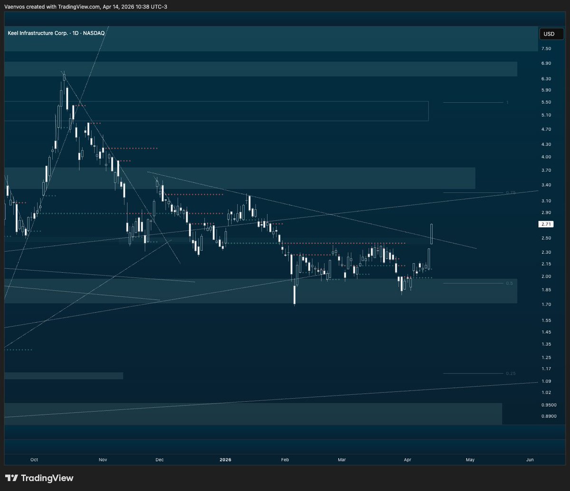Click the 3.10 price axis label
The width and height of the screenshot is (570, 491).
(x=546, y=201)
